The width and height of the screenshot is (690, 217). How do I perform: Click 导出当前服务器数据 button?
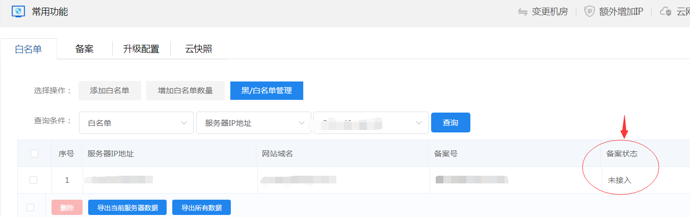pyautogui.click(x=127, y=207)
